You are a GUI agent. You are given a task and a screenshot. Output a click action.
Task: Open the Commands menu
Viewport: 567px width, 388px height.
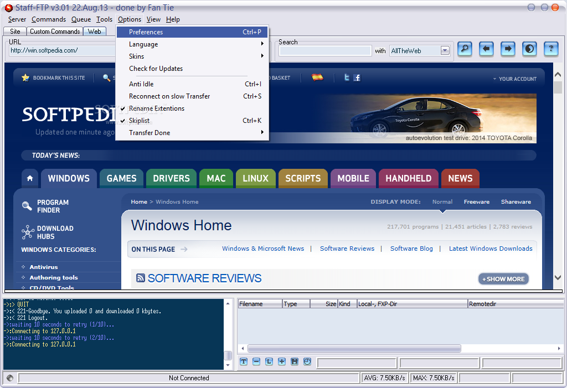(49, 19)
